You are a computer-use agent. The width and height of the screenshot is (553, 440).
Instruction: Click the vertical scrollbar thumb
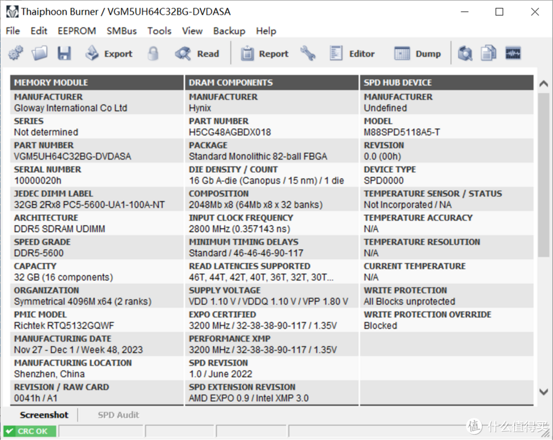click(543, 175)
